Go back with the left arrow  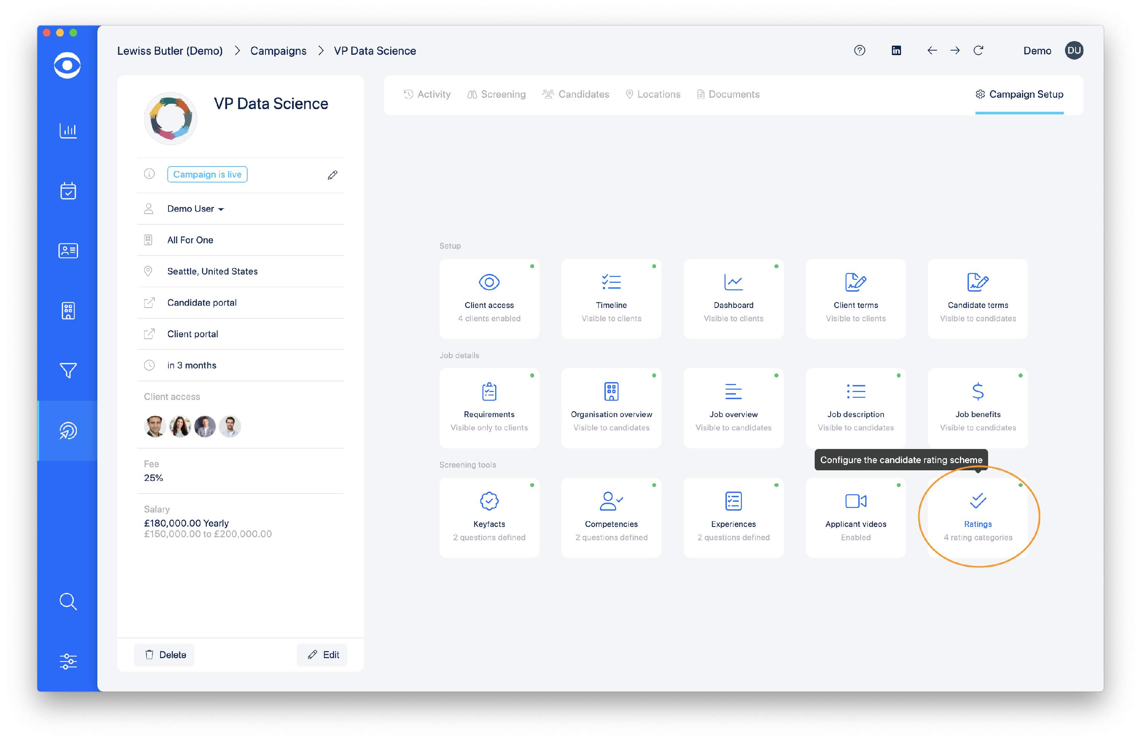pyautogui.click(x=931, y=50)
